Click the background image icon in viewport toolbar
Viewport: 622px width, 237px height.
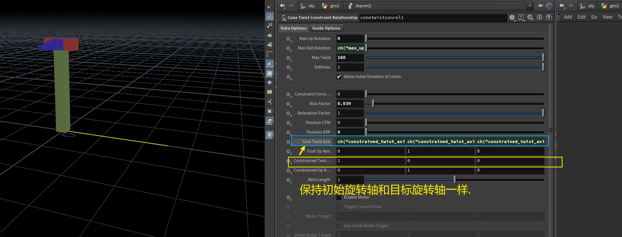[270, 121]
